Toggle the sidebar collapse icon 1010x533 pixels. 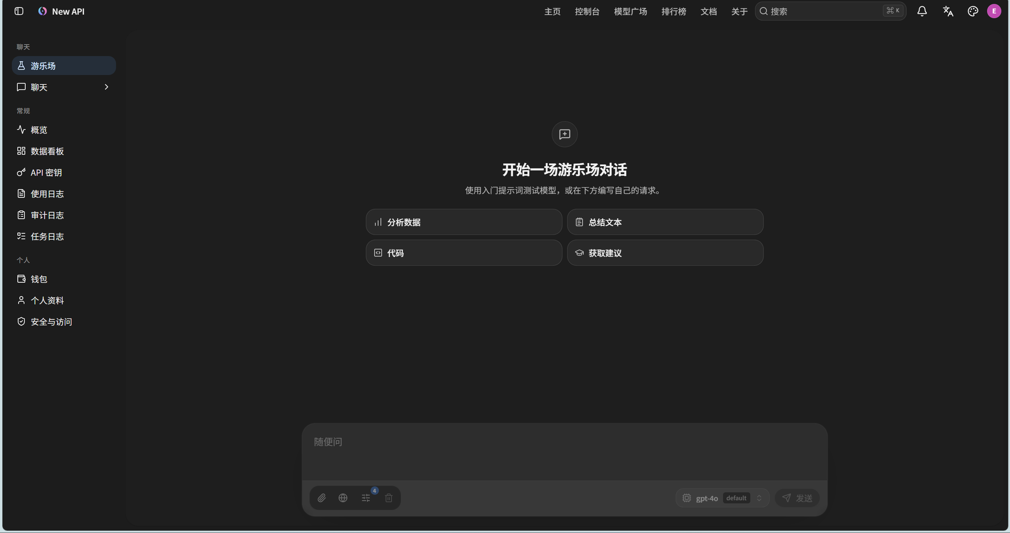click(19, 11)
